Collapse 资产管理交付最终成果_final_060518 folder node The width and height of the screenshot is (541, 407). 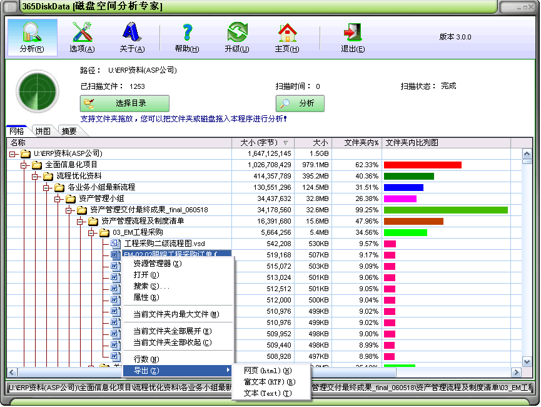click(69, 210)
